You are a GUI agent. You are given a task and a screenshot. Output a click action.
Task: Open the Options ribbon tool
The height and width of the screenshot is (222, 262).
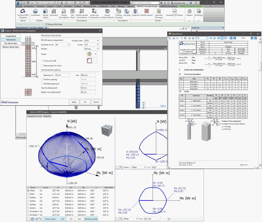pos(189,13)
